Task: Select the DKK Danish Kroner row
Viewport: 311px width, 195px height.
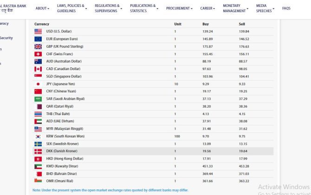Action: pyautogui.click(x=153, y=151)
